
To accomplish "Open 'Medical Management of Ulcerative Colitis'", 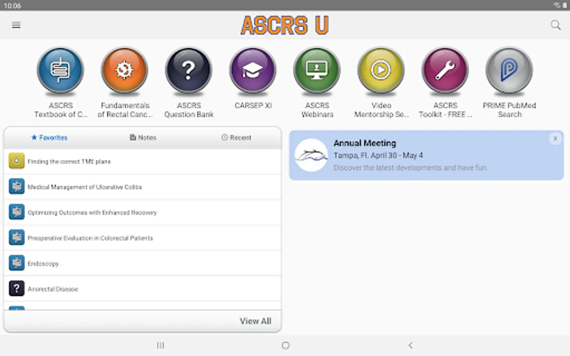I will (142, 187).
